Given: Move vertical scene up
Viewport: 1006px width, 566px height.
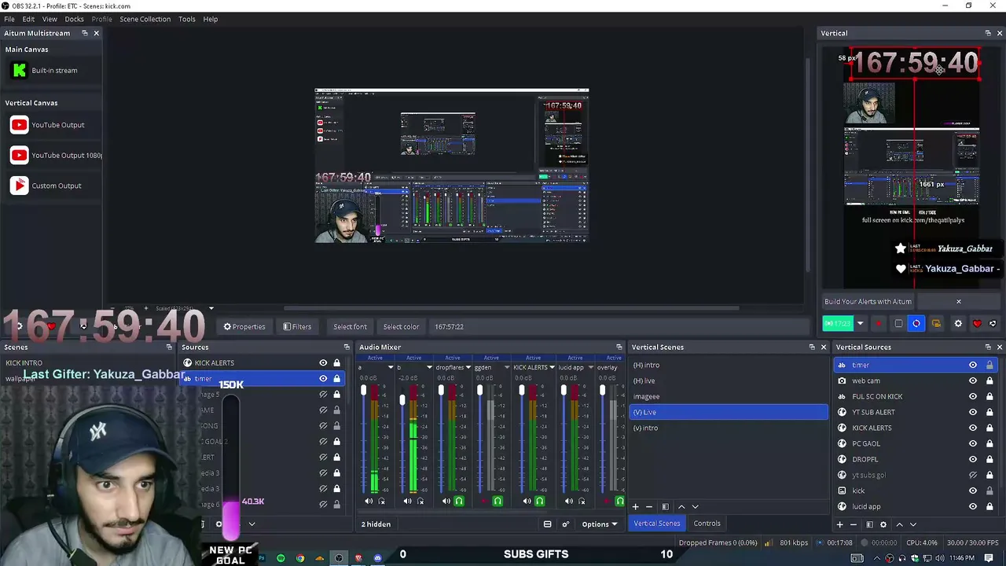Looking at the screenshot, I should coord(681,507).
